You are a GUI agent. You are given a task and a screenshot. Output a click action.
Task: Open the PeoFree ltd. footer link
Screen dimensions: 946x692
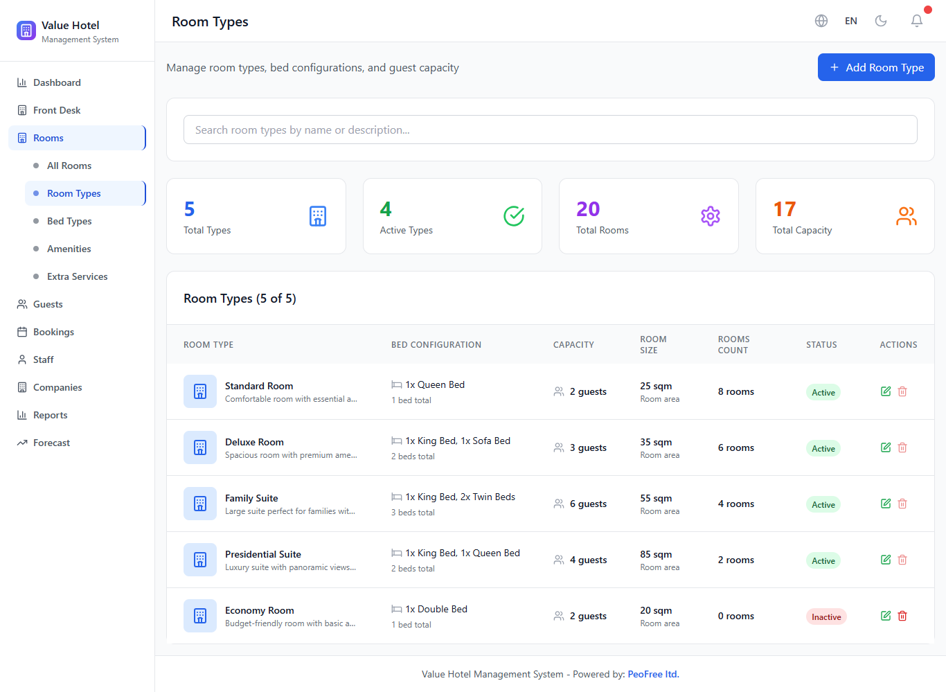[x=653, y=674]
